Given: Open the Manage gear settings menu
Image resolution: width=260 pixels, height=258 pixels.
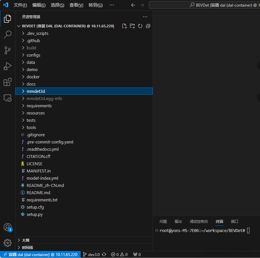Looking at the screenshot, I should click(x=8, y=243).
